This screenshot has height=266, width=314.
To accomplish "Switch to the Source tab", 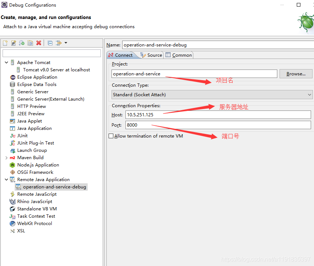I will [151, 55].
